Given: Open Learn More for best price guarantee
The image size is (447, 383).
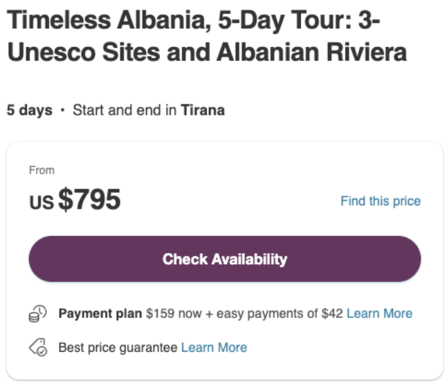Looking at the screenshot, I should point(214,348).
